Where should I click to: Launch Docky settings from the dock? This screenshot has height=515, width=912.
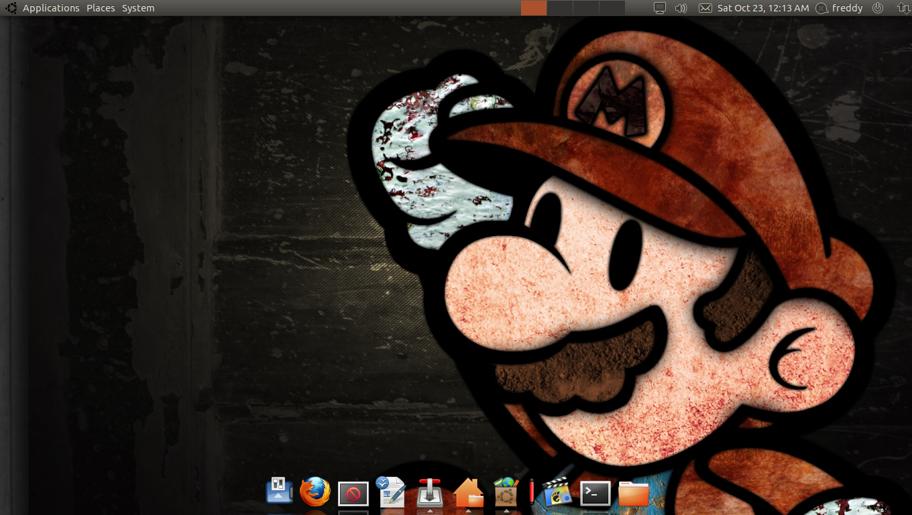(x=279, y=491)
